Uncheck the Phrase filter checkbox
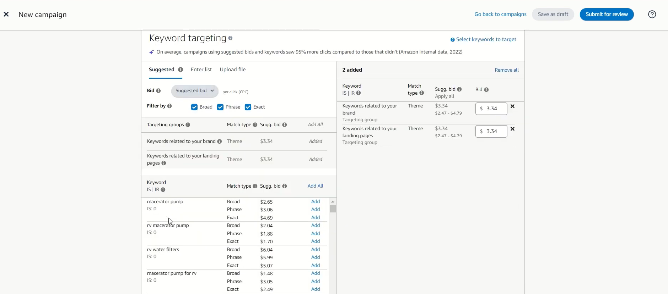The width and height of the screenshot is (668, 294). pos(220,107)
